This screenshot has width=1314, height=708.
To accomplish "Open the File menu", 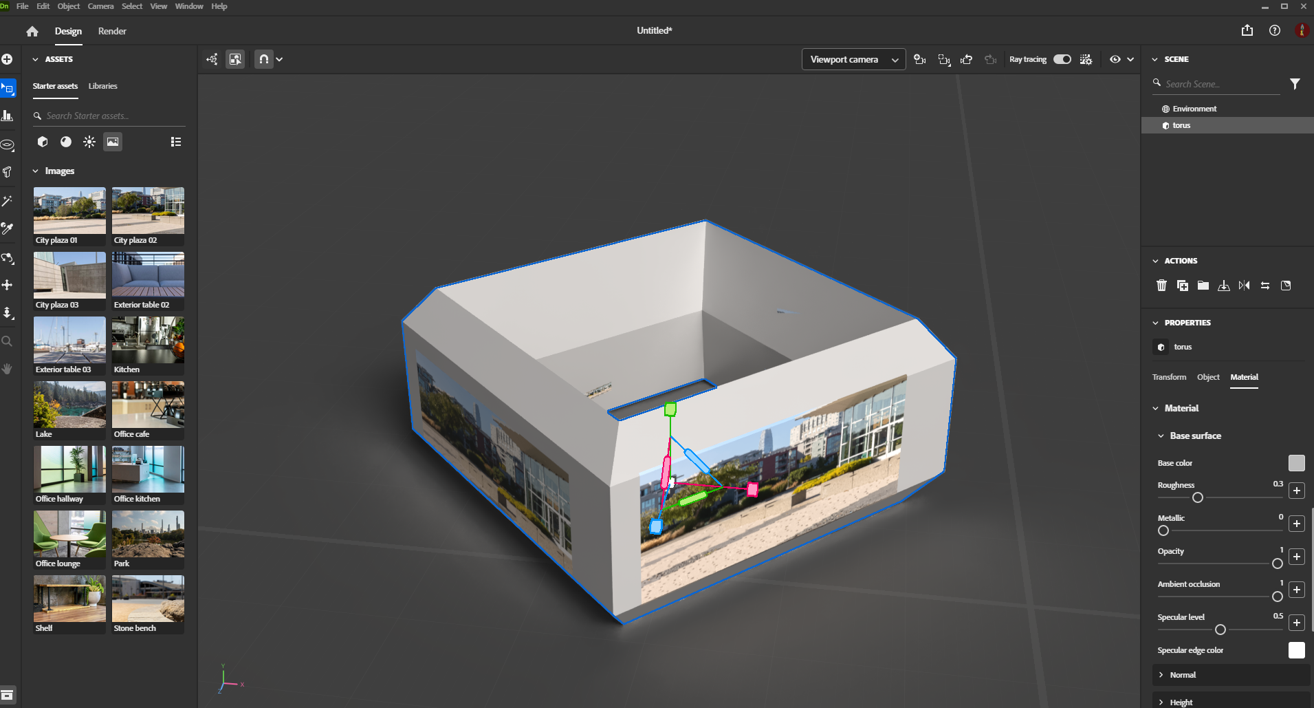I will pyautogui.click(x=23, y=6).
